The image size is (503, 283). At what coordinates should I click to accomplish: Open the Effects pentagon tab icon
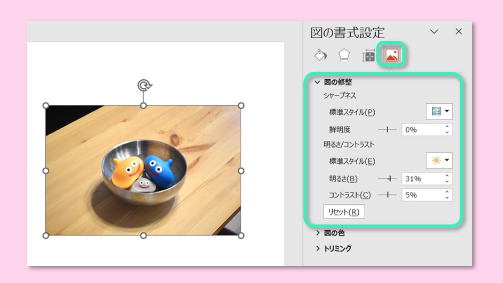(344, 55)
